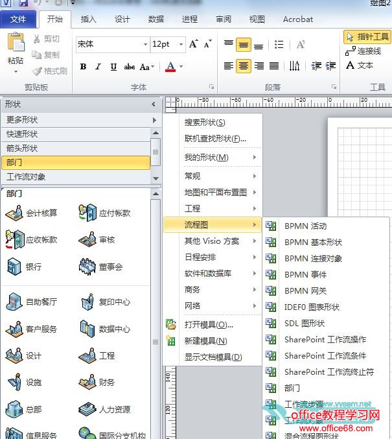Click the shapes panel scroll-up arrow

(156, 194)
